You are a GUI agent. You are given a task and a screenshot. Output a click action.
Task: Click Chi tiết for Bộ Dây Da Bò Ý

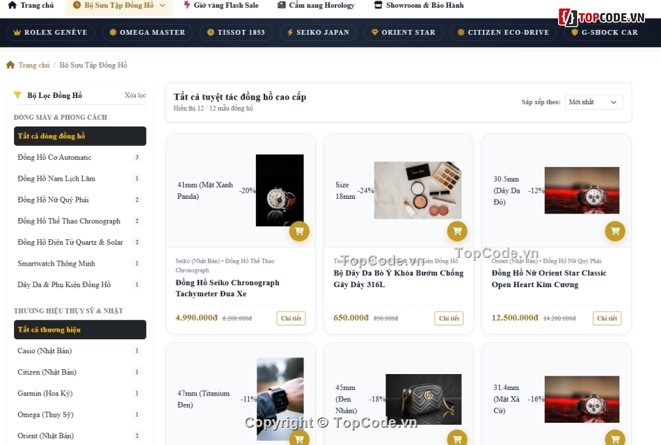pyautogui.click(x=449, y=318)
